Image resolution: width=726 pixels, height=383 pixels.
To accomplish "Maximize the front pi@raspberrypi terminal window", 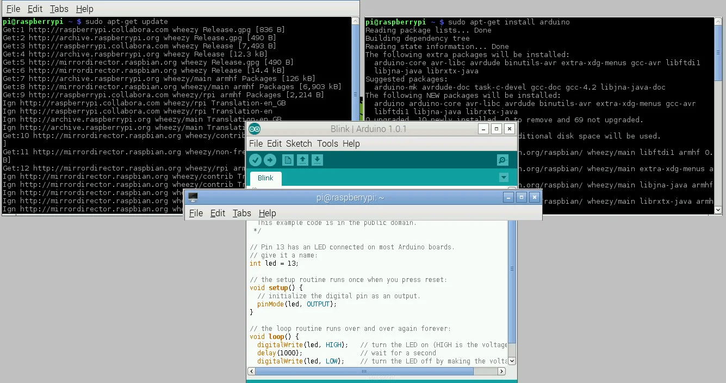I will [522, 197].
